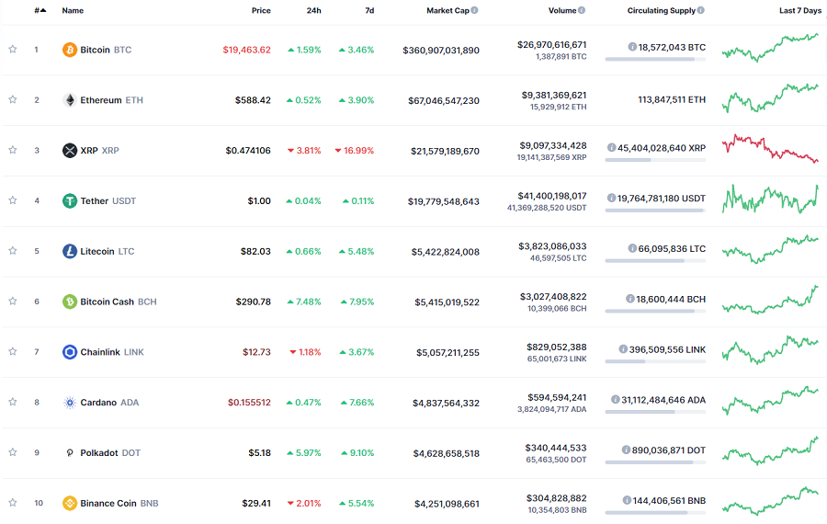Sort table by Volume header
This screenshot has width=827, height=524.
(562, 10)
